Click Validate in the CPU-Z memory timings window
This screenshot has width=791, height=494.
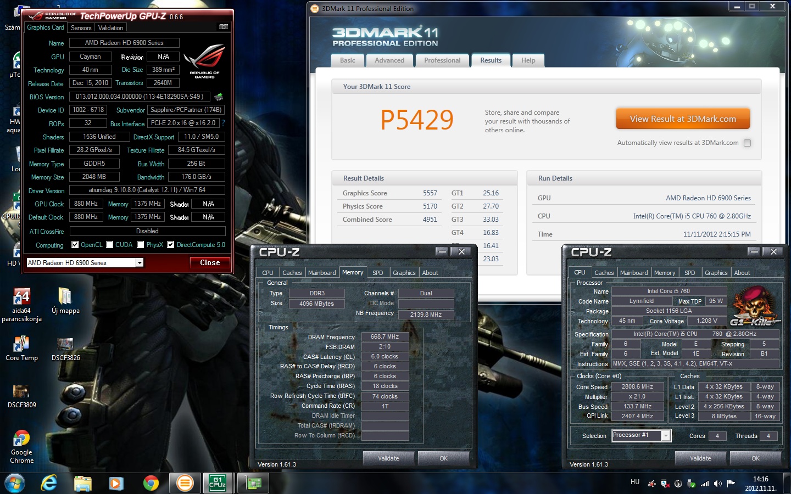tap(388, 458)
